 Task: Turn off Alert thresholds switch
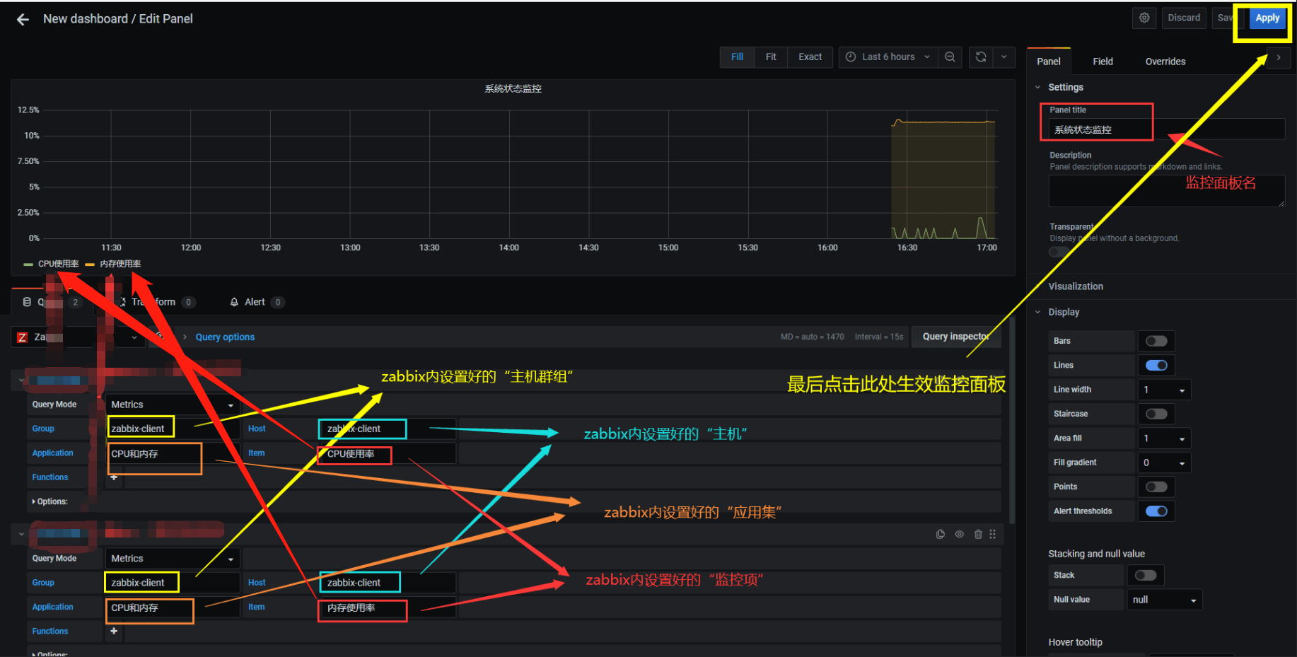[x=1156, y=511]
